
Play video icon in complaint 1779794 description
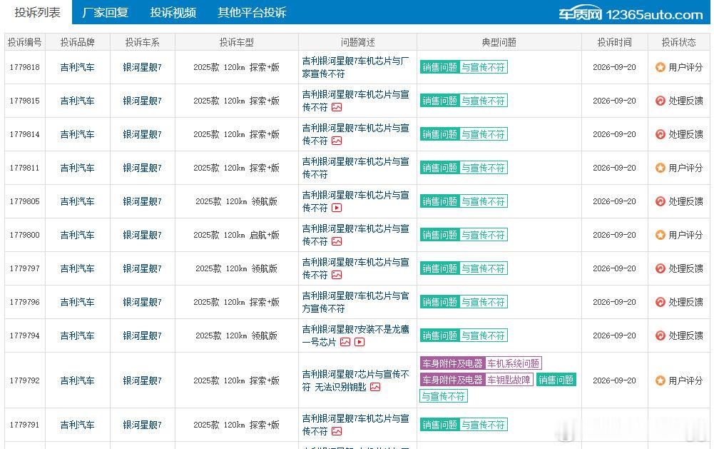[359, 342]
